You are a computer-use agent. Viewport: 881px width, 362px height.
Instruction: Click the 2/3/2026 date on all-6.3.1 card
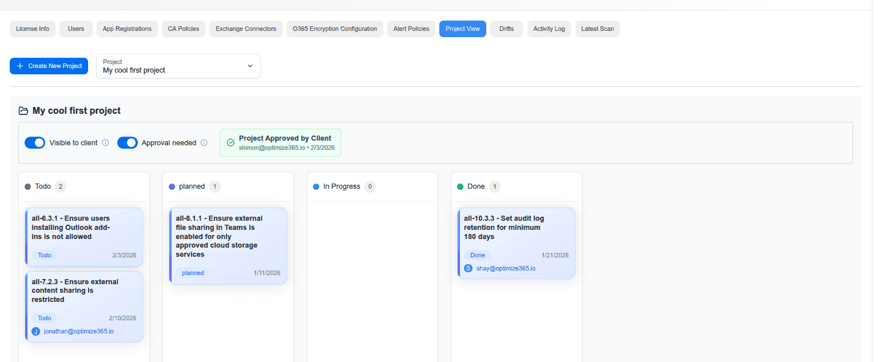tap(124, 256)
